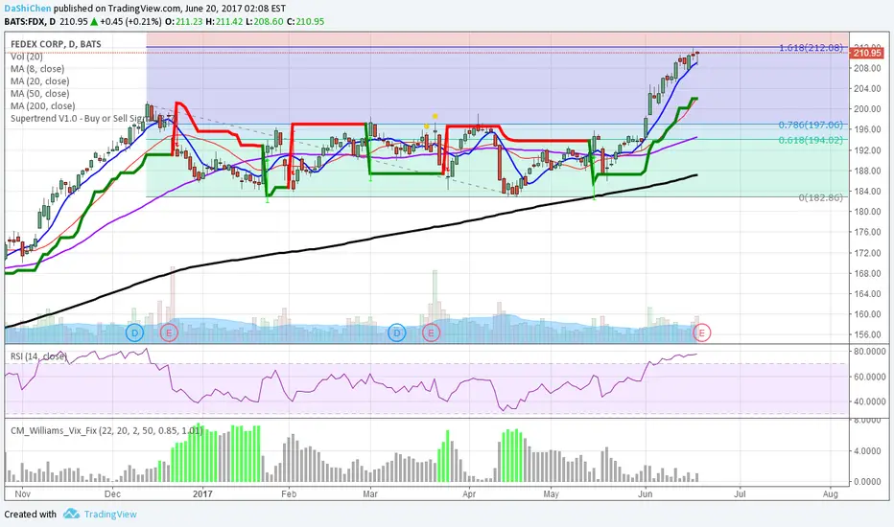The image size is (894, 527).
Task: Click 80.0000 on the RSI axis
Action: (x=869, y=352)
